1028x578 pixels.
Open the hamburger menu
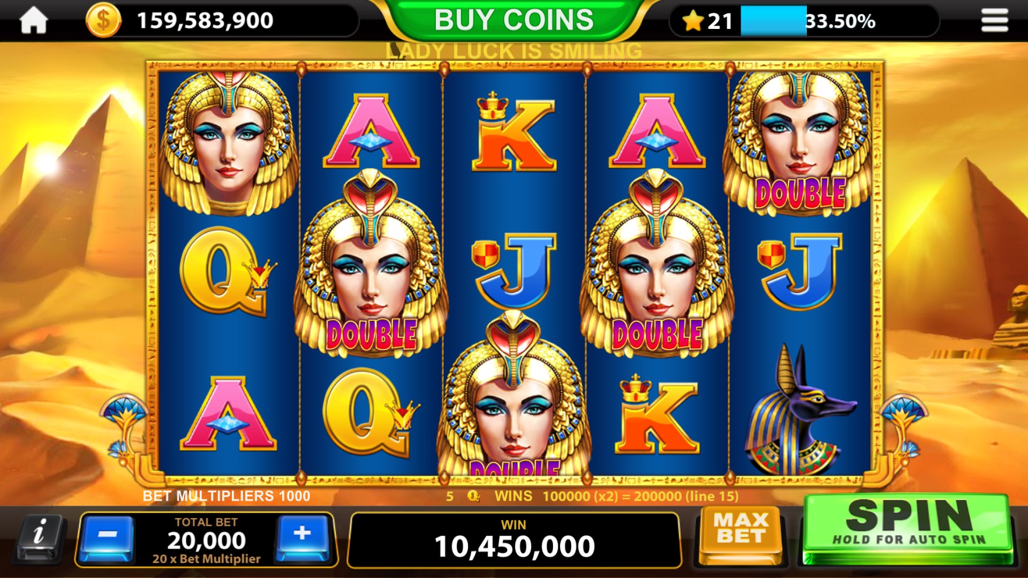coord(995,21)
